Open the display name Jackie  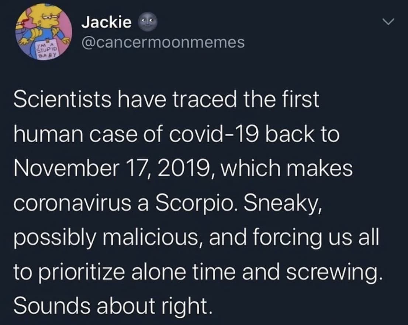(106, 23)
